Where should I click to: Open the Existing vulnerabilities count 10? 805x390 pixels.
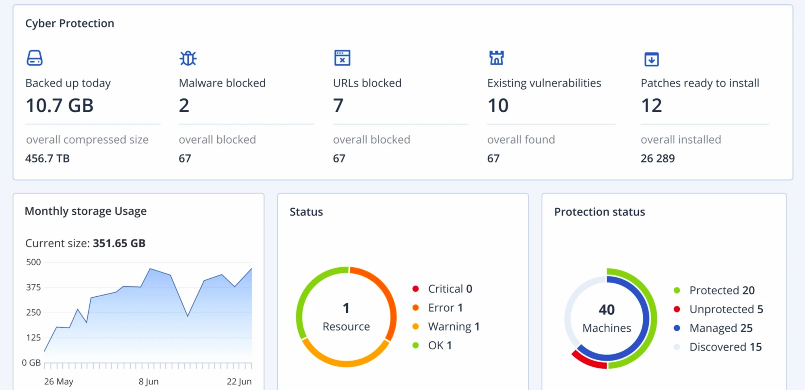[x=498, y=106]
